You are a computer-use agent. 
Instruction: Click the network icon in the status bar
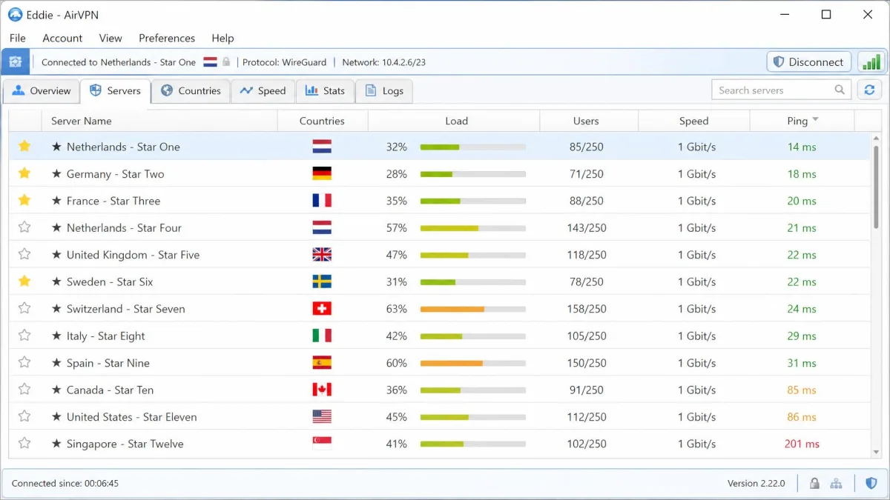pos(836,483)
